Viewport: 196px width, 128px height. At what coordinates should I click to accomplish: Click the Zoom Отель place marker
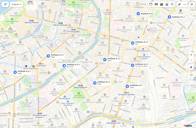(144, 97)
